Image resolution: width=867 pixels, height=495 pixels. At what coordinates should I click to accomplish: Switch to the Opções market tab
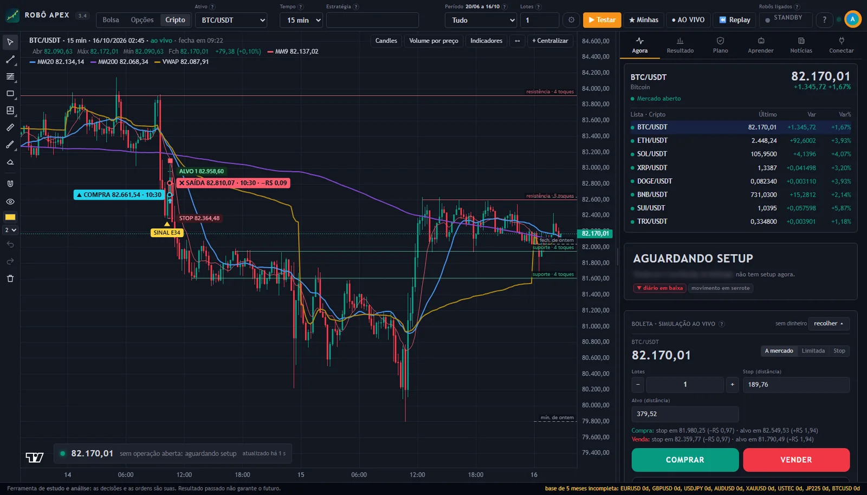click(x=142, y=20)
